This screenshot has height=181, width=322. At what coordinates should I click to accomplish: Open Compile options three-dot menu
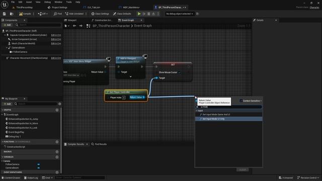pyautogui.click(x=34, y=14)
